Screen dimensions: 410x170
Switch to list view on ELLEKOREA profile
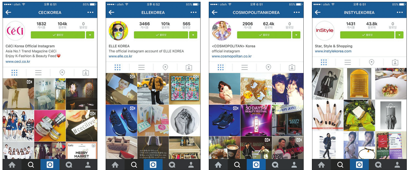(x=141, y=67)
